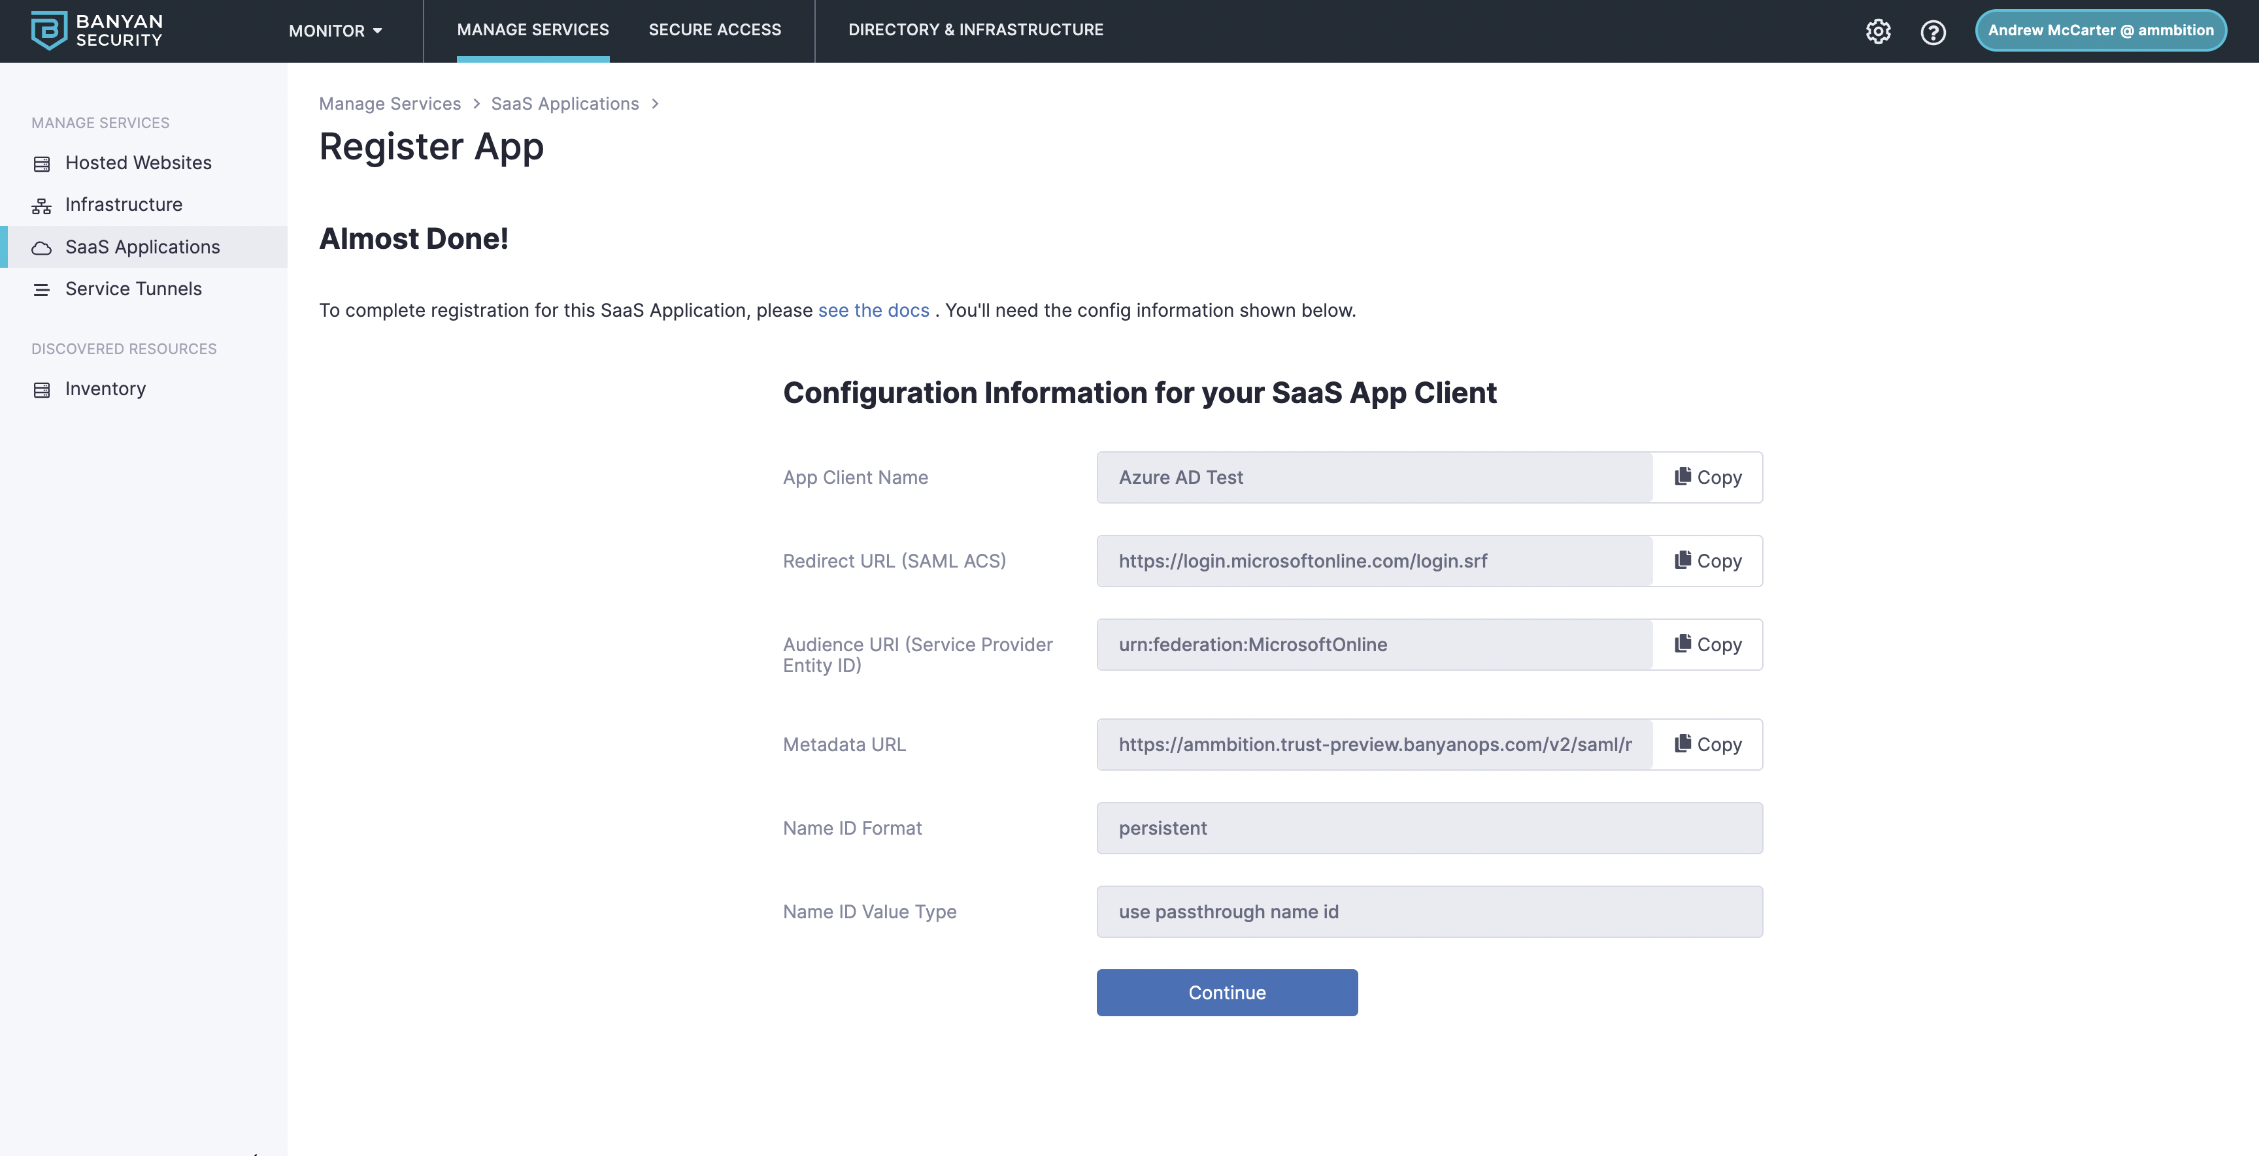Go to SaaS Applications breadcrumb link
The height and width of the screenshot is (1156, 2259).
[x=565, y=103]
